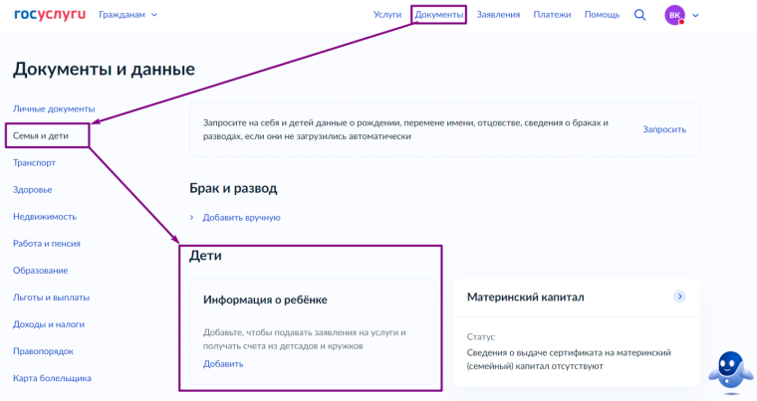757x401 pixels.
Task: Click the Документы и данные page title
Action: coord(104,69)
